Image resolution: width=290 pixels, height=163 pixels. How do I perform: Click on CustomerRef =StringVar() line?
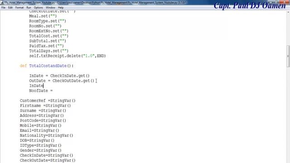[x=48, y=101]
